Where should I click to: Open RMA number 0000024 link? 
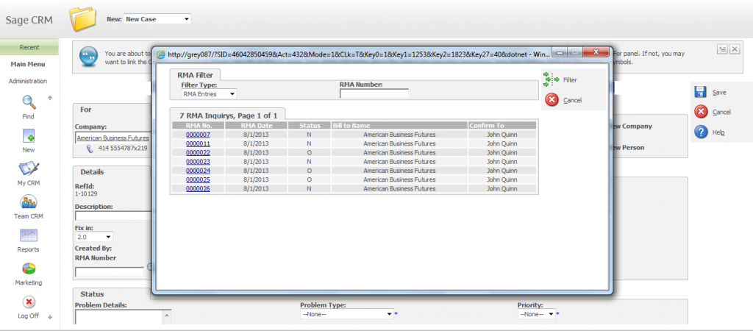tap(198, 171)
